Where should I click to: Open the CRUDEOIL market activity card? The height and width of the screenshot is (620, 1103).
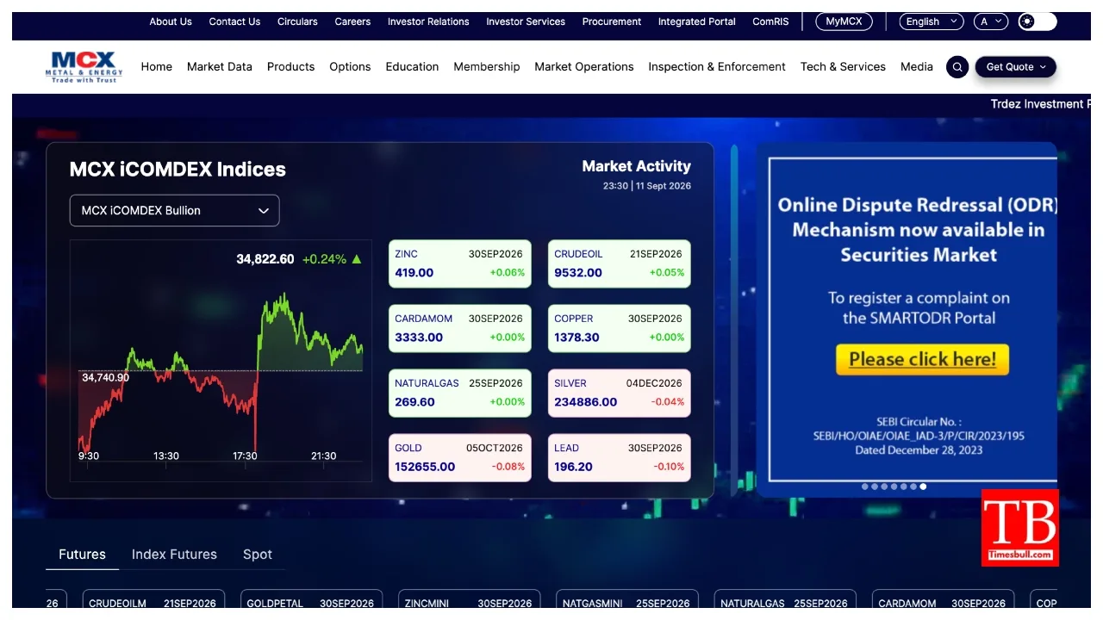[x=620, y=263]
